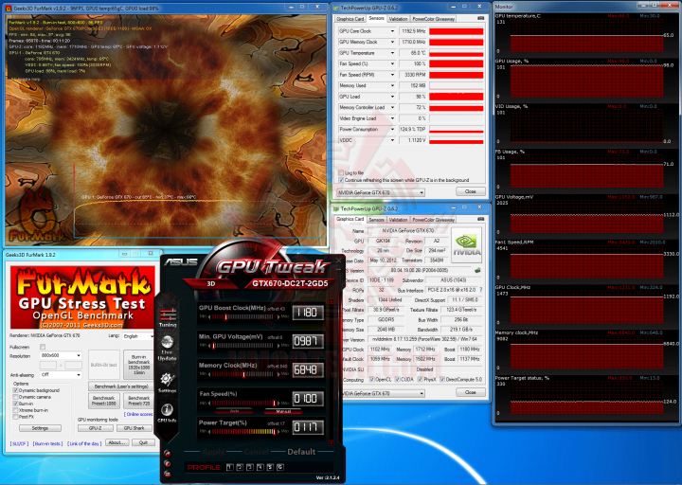Select profile 4 in GPU Tweak
This screenshot has width=682, height=485.
(260, 467)
